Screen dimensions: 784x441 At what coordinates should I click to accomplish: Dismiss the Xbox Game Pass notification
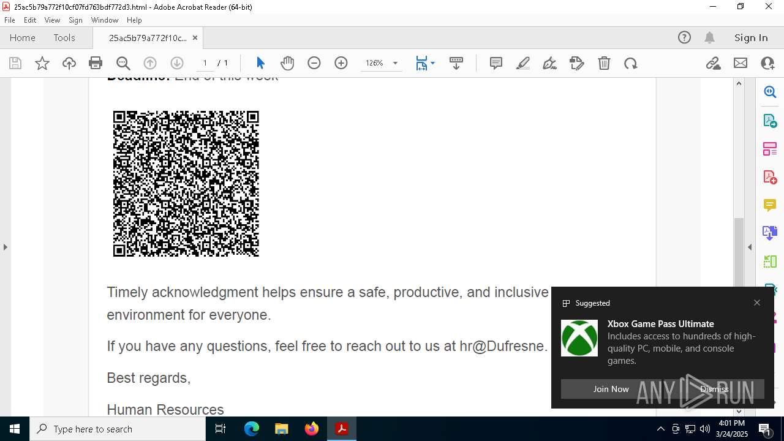click(714, 389)
